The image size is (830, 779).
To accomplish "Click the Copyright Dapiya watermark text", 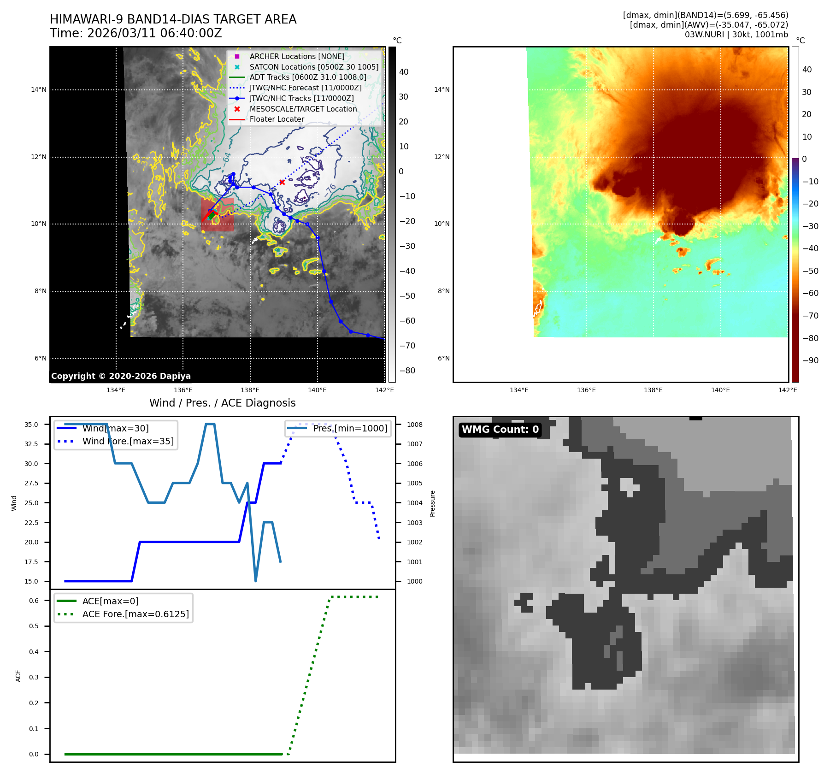I will point(121,376).
